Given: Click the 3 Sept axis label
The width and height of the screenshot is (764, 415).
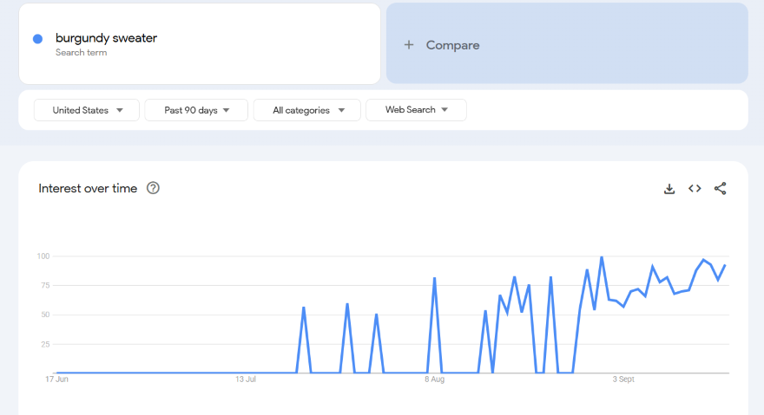Looking at the screenshot, I should pyautogui.click(x=623, y=379).
